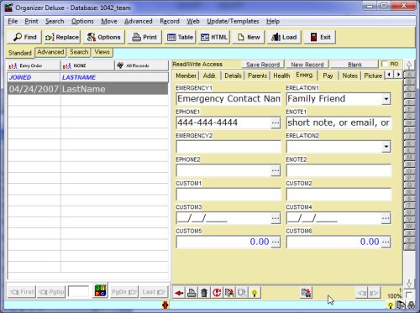Open the CUSTOM6 calculator ellipsis button
This screenshot has width=420, height=313.
pos(386,242)
